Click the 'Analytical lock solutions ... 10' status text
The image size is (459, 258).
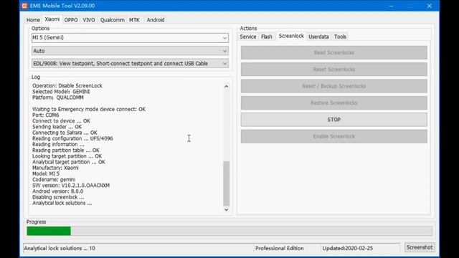[x=60, y=248]
